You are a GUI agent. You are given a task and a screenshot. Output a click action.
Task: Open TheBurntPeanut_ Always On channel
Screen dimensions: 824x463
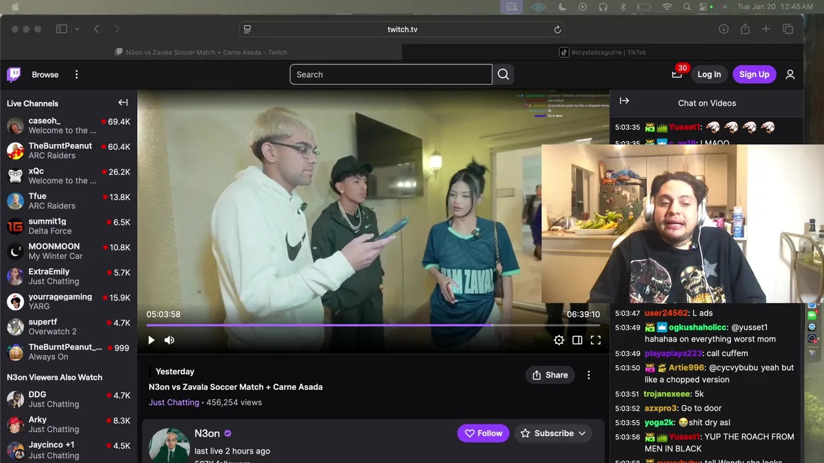click(x=68, y=352)
